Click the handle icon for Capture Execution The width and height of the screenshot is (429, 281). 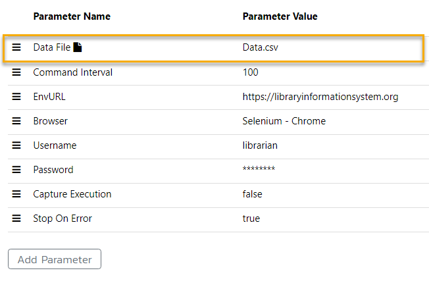click(x=16, y=194)
